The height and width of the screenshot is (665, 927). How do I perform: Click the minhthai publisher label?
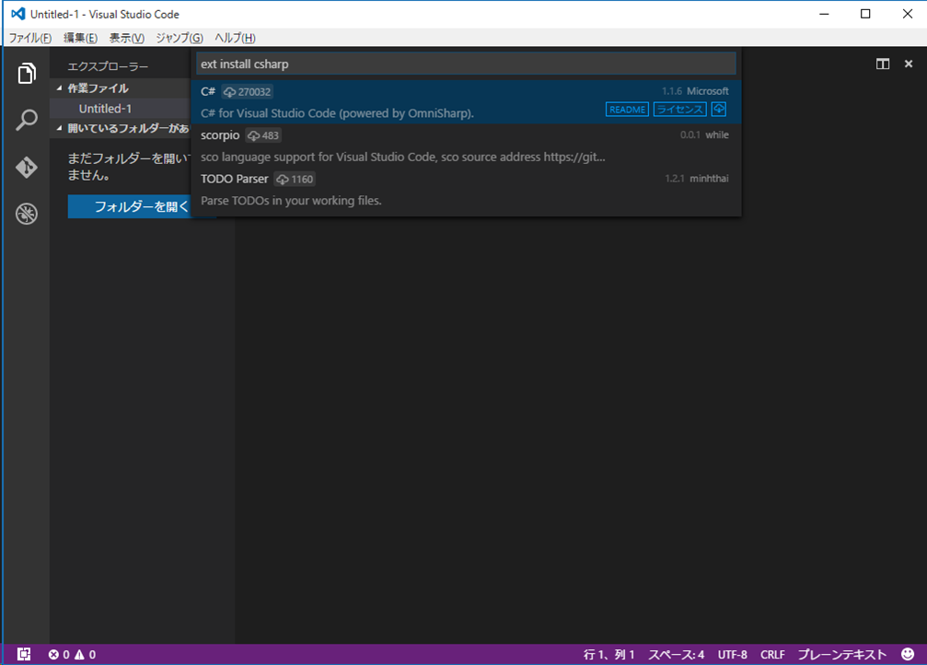tap(709, 179)
